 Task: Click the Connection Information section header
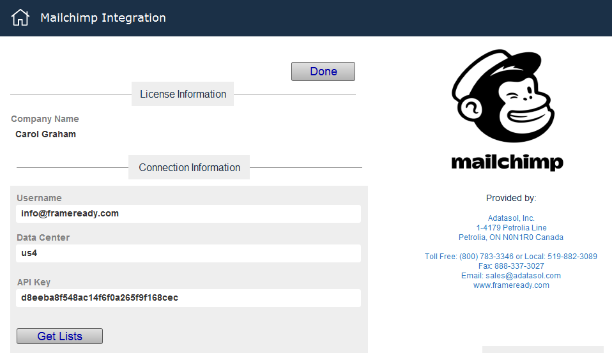coord(189,167)
